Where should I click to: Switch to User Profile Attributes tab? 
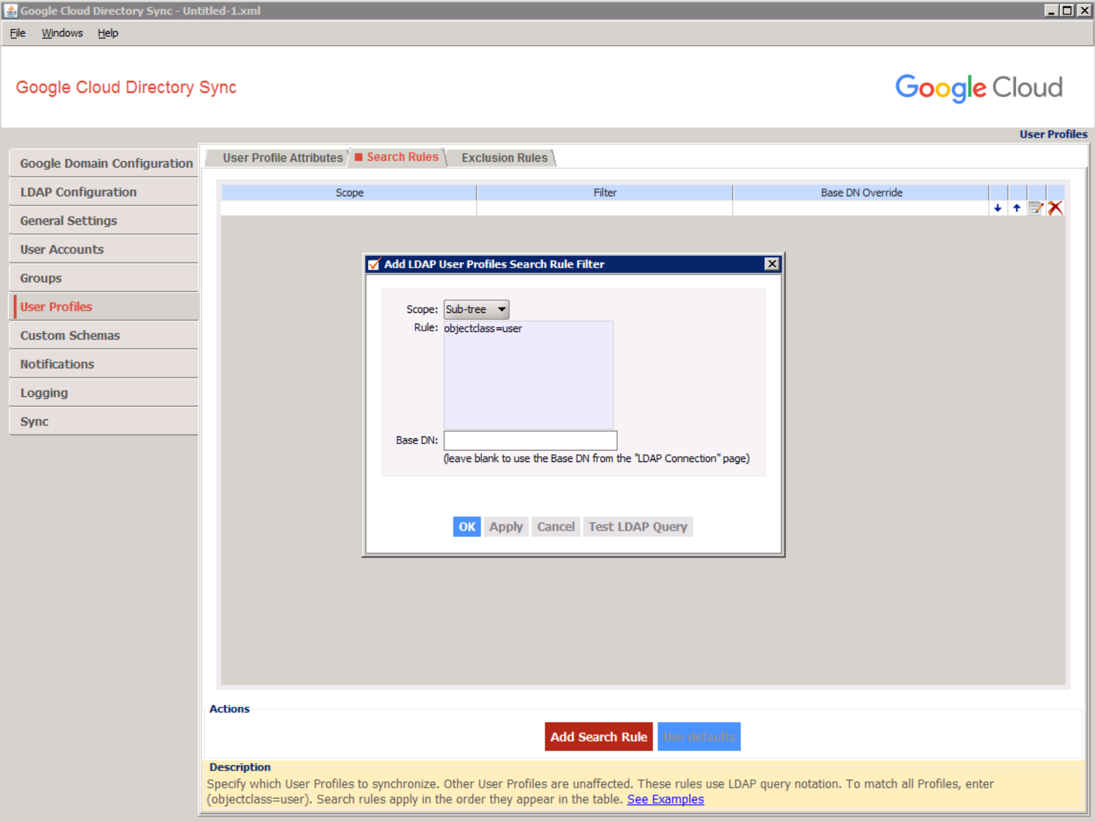coord(282,157)
